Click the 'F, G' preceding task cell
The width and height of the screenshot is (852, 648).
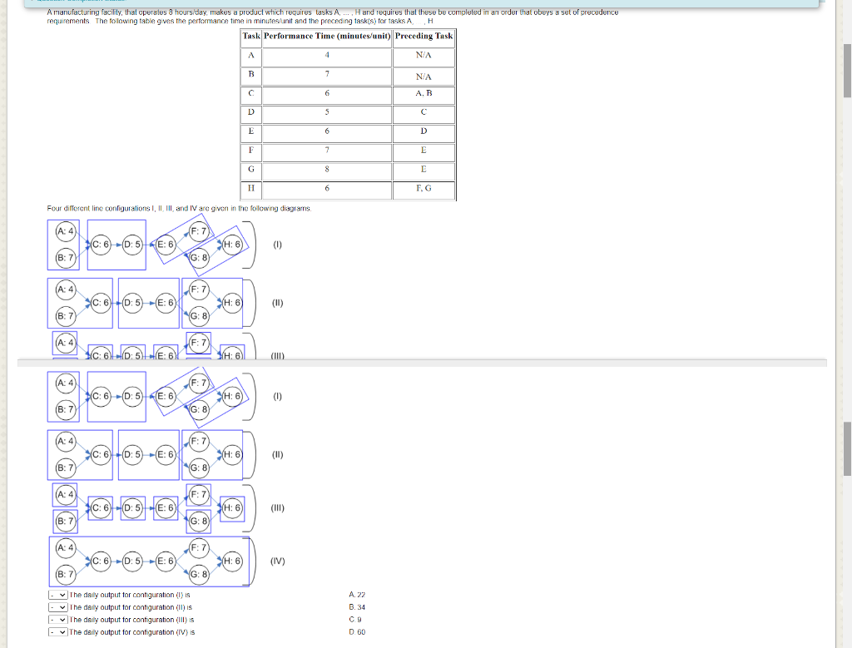pyautogui.click(x=424, y=189)
